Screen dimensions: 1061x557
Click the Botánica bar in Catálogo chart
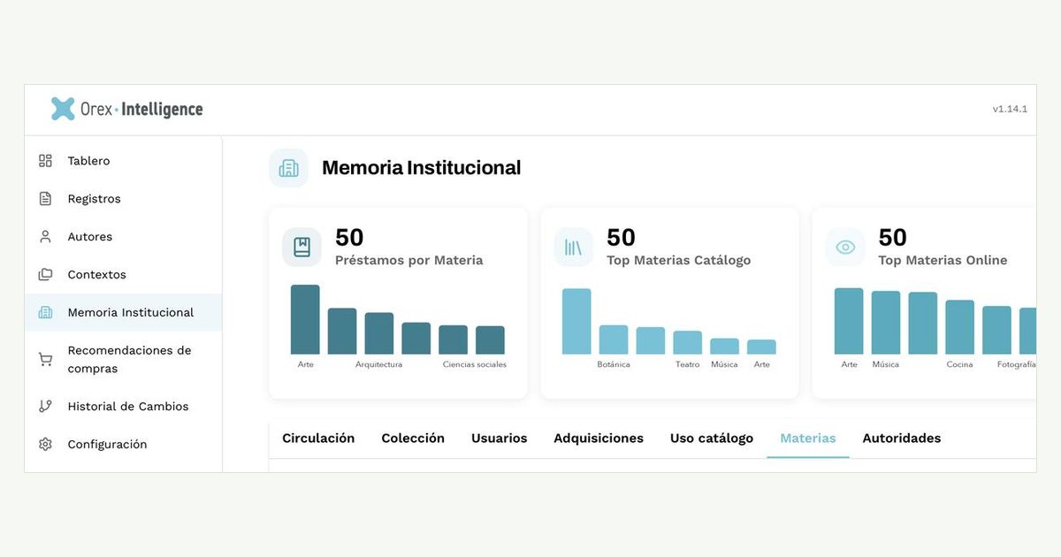tap(614, 340)
